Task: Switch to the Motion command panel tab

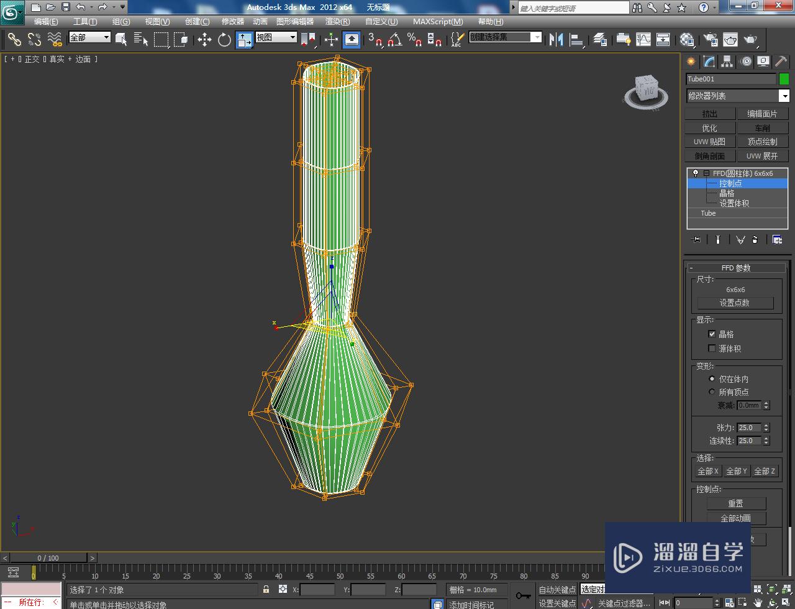Action: tap(745, 62)
